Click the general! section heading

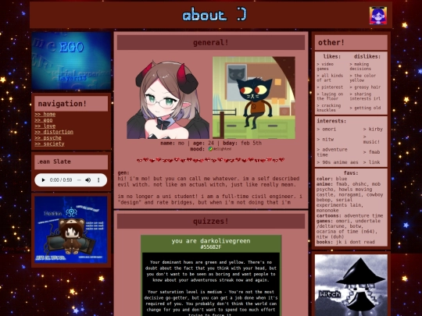(x=211, y=42)
